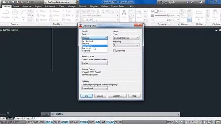The image size is (221, 124).
Task: Close the command line with X icon
Action: point(44,114)
